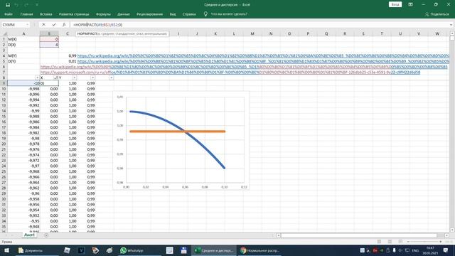This screenshot has height=256, width=455.
Task: Open the Вид ribbon tab
Action: (173, 14)
